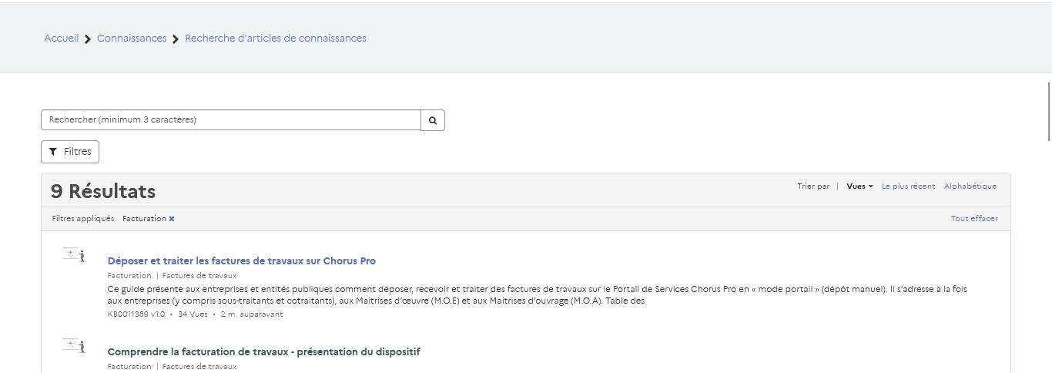Click the vertical page scrollbar
Screen dimensions: 1052x373
[1048, 109]
